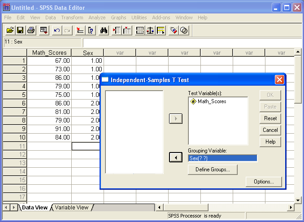Click the left-arrow remove grouping variable button
This screenshot has height=222, width=304.
pyautogui.click(x=176, y=157)
